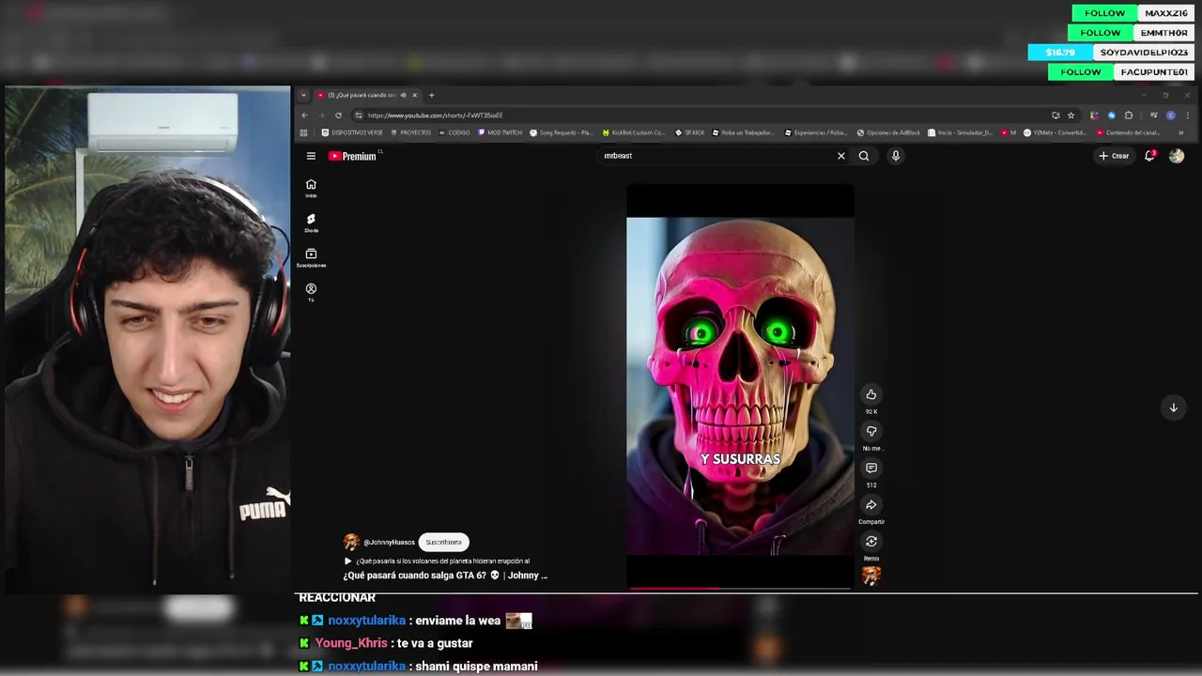The height and width of the screenshot is (676, 1202).
Task: Open media control icon in toolbar
Action: click(x=1154, y=115)
